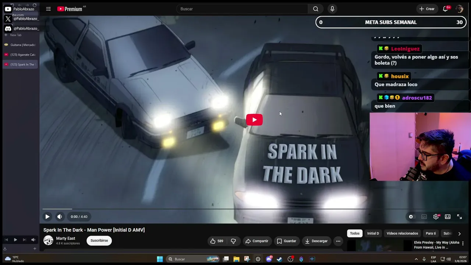Start voice search with the microphone
The image size is (471, 265).
[x=332, y=9]
